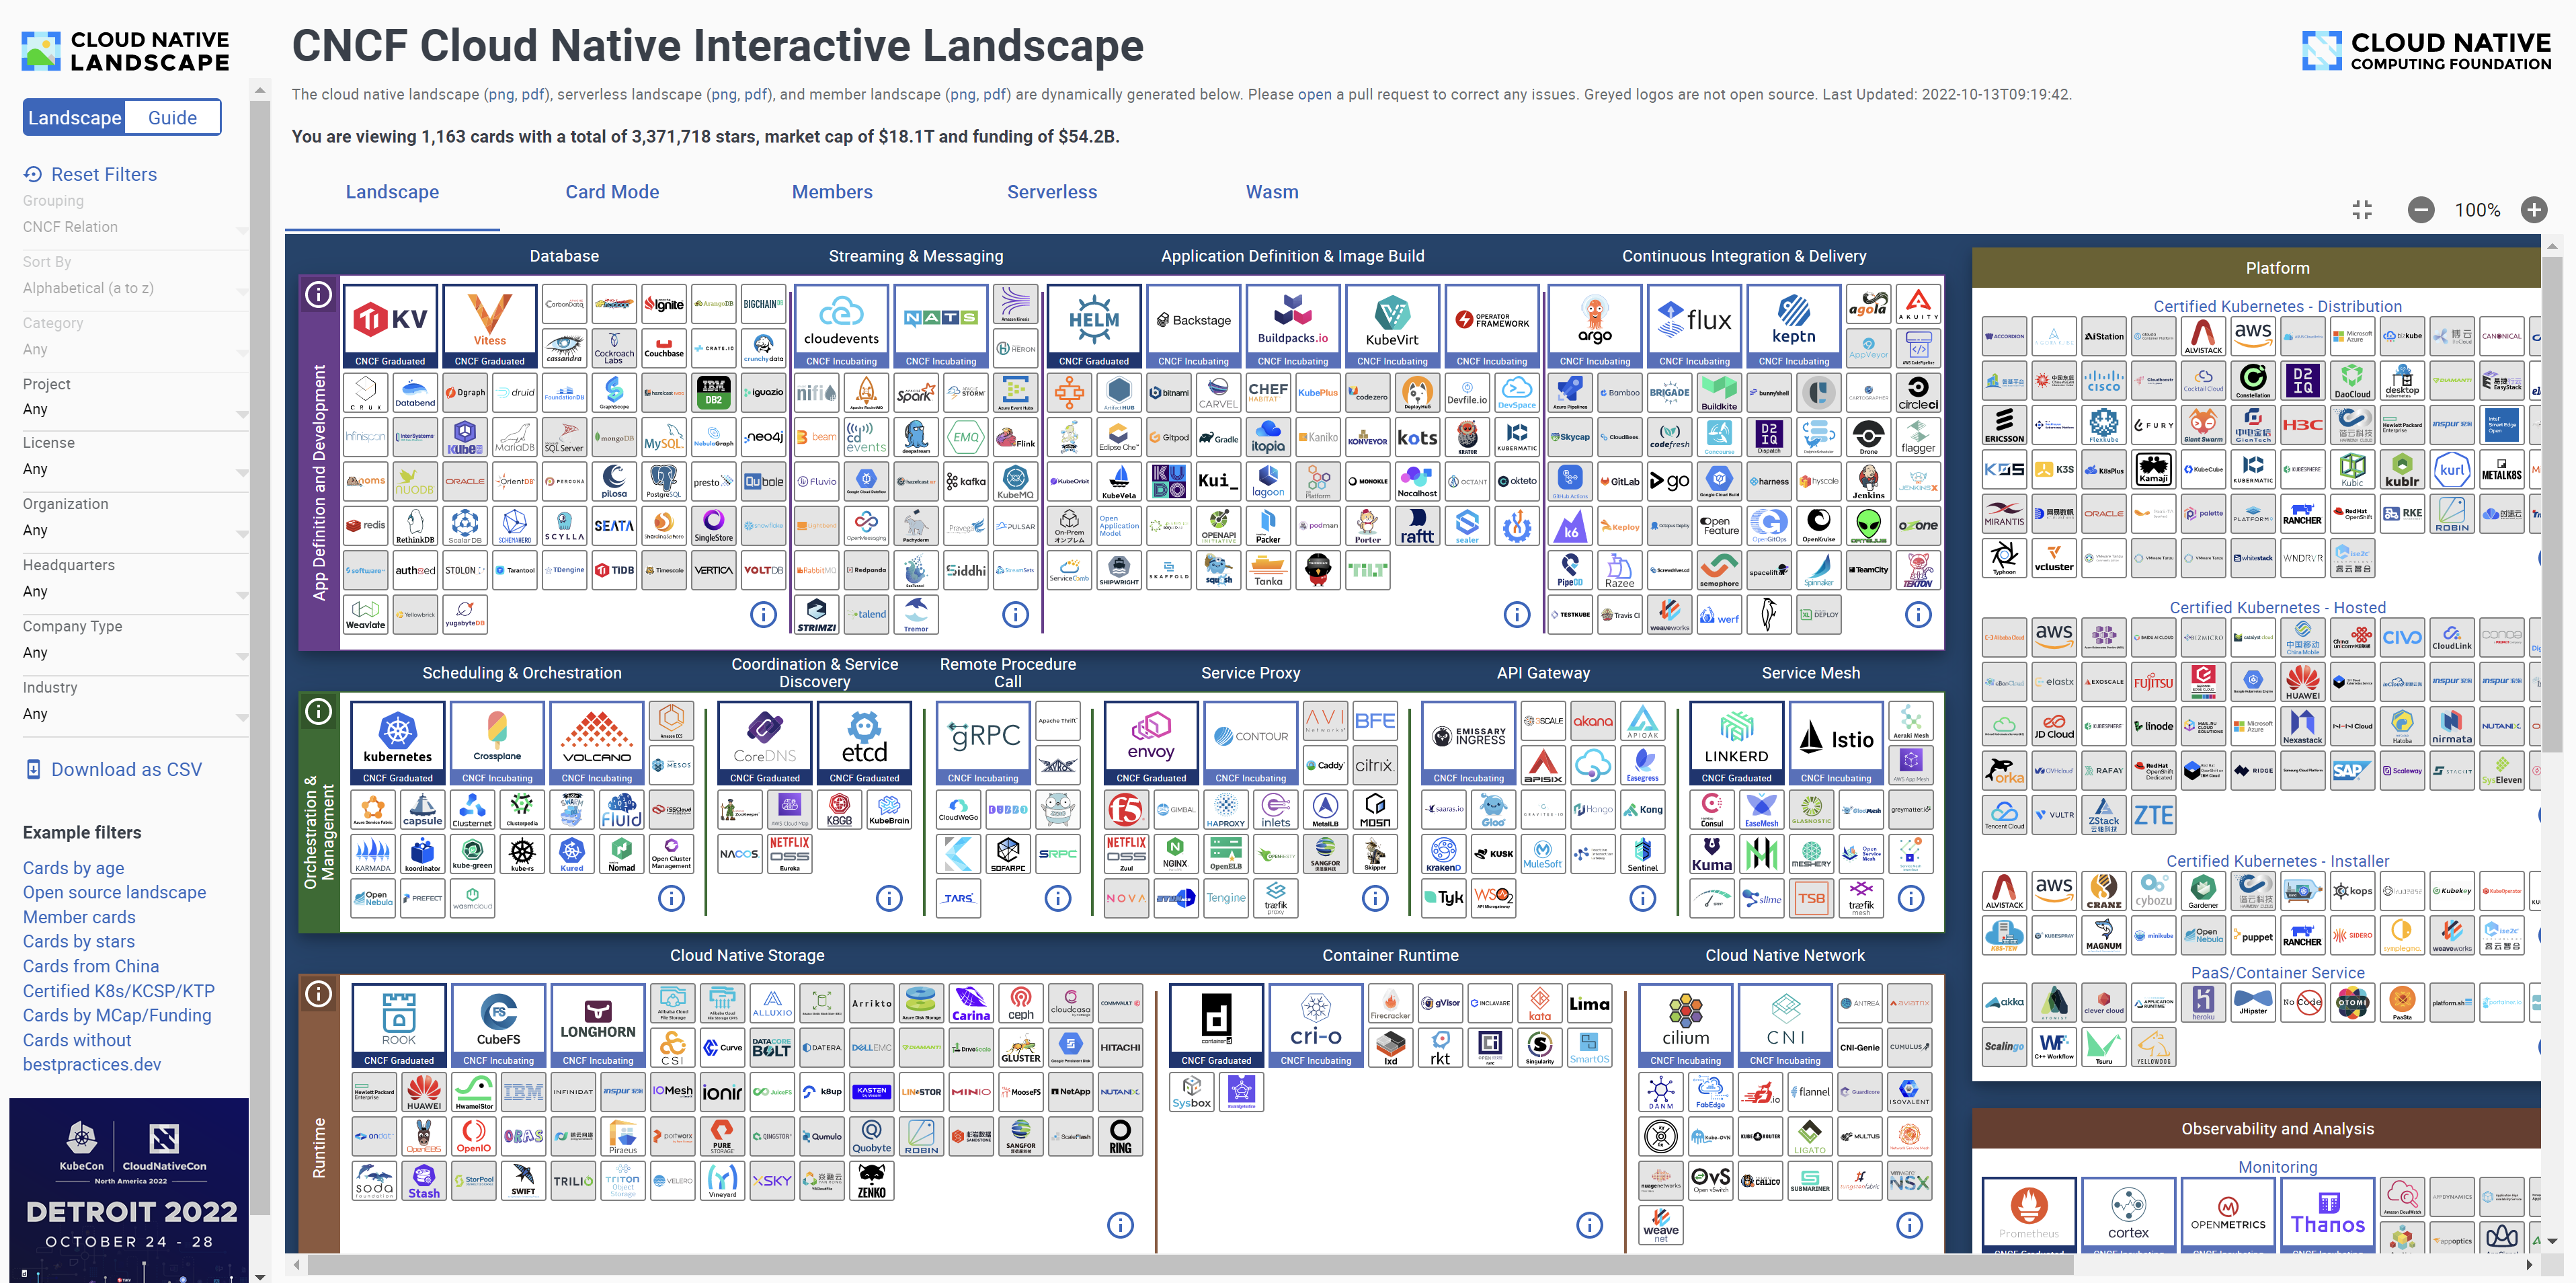Viewport: 2576px width, 1283px height.
Task: Switch sidebar toggle to Landscape
Action: [x=74, y=118]
